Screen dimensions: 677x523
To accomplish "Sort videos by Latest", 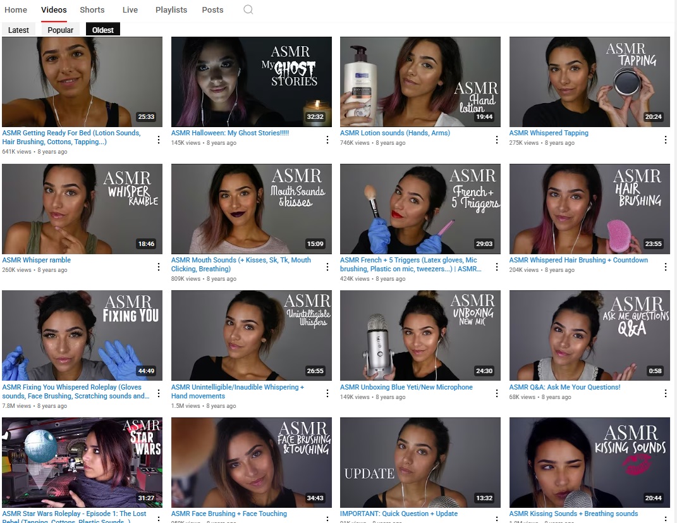I will (18, 30).
